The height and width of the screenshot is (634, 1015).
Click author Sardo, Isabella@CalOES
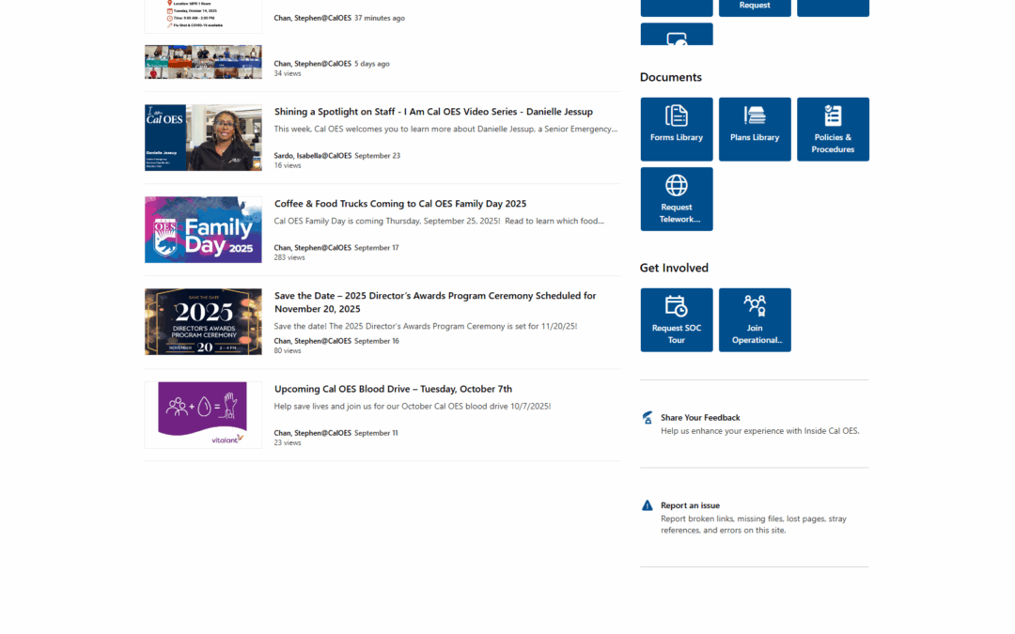[x=313, y=156]
